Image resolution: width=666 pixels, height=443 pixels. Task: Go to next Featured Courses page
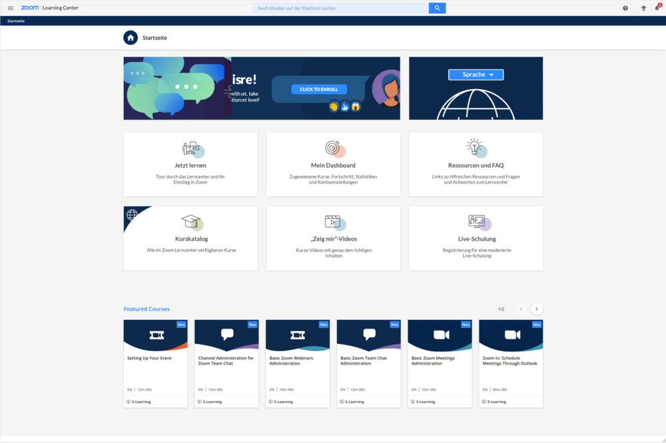(x=536, y=309)
